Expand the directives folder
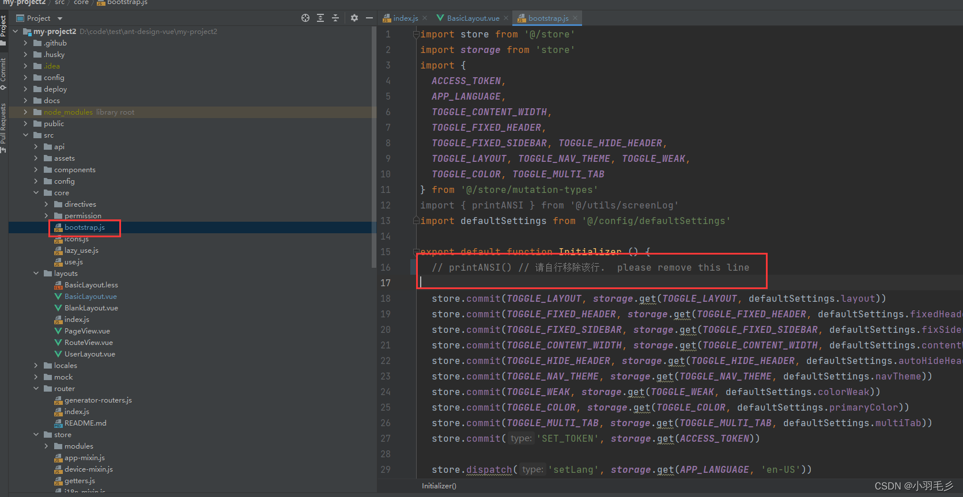The image size is (963, 497). (47, 204)
